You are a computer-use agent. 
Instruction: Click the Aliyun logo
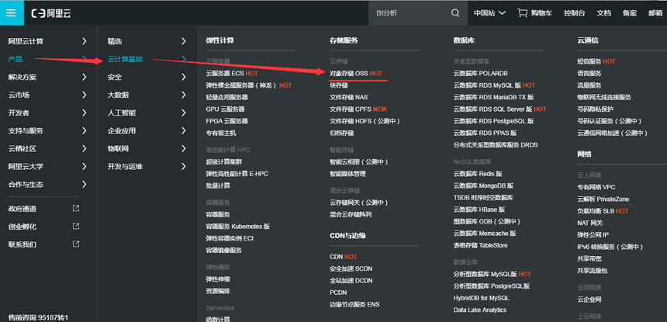coord(51,13)
